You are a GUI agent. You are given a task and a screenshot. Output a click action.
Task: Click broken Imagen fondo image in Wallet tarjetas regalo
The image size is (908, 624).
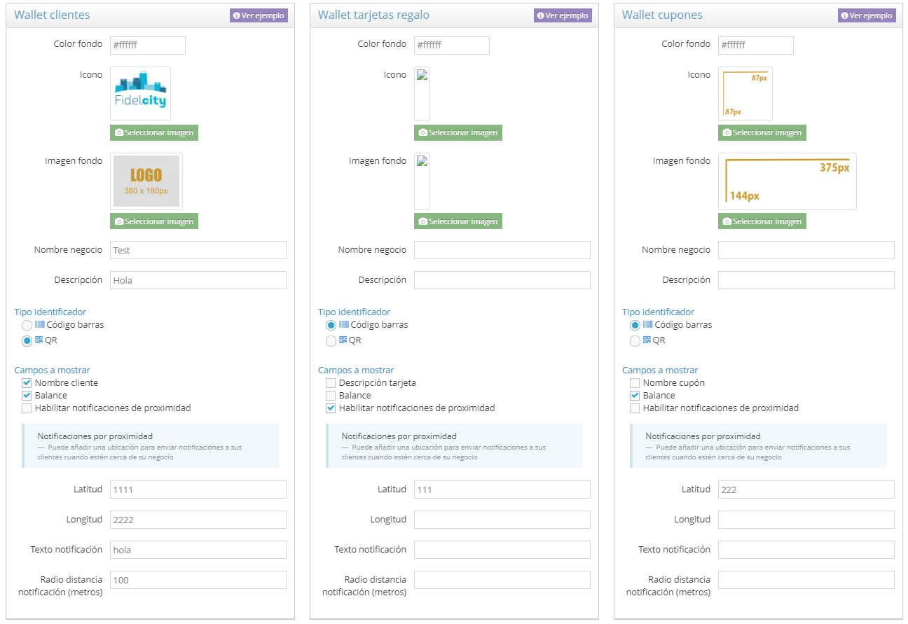(x=422, y=181)
